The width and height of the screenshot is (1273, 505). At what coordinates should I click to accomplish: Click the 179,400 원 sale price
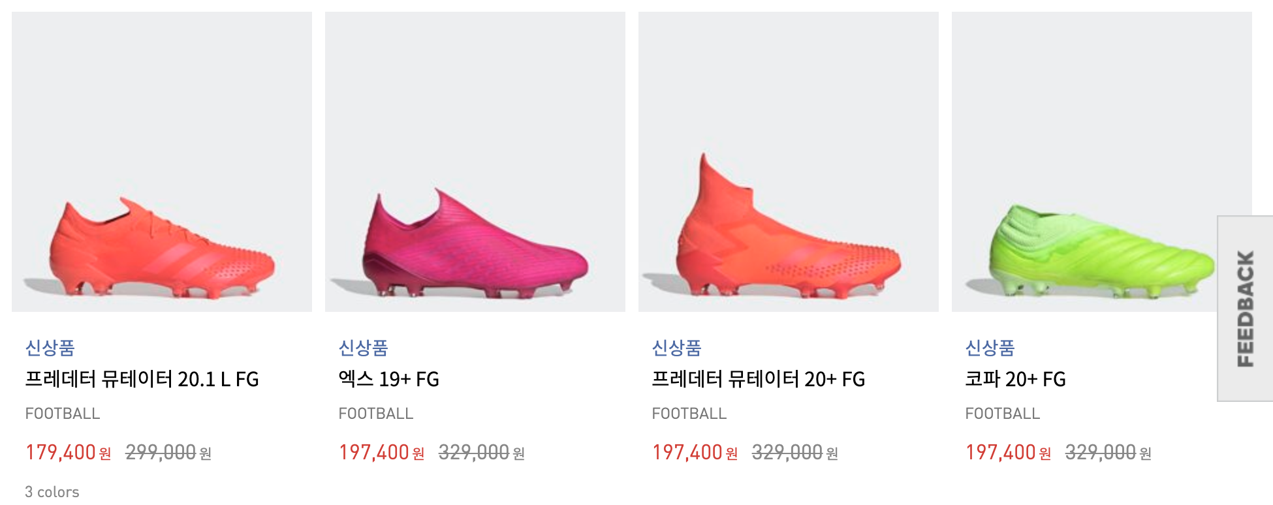tap(68, 452)
